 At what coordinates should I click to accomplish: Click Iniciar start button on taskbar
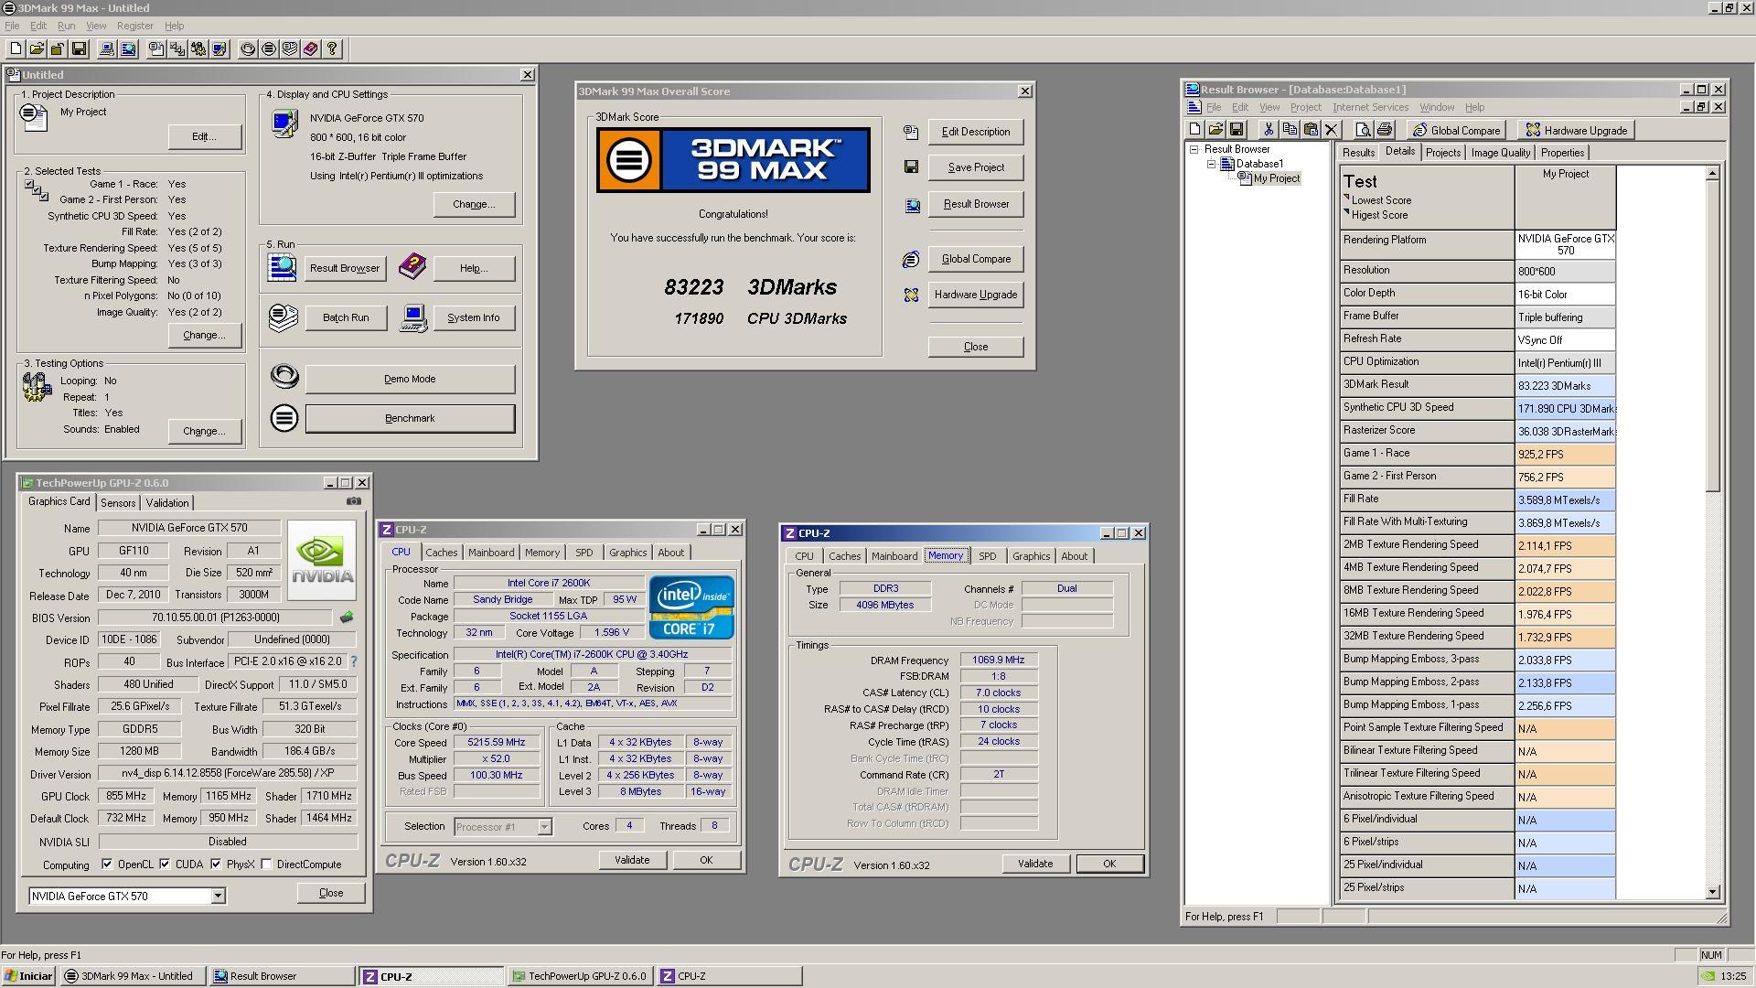28,976
